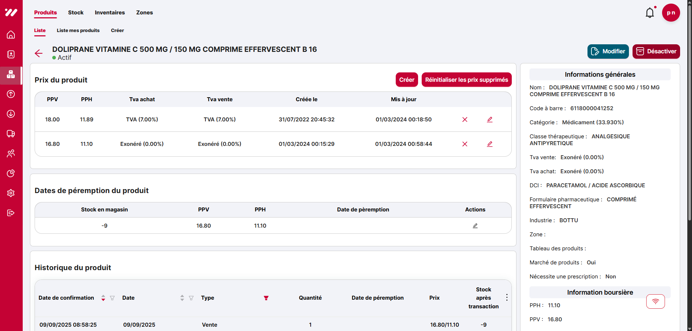Click the logout icon at sidebar bottom
The width and height of the screenshot is (692, 331).
11,213
